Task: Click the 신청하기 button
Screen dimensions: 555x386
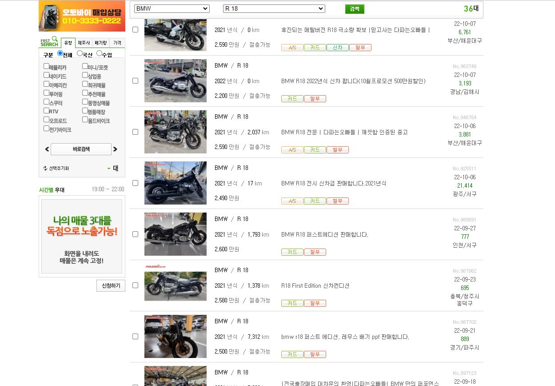Action: [x=111, y=285]
